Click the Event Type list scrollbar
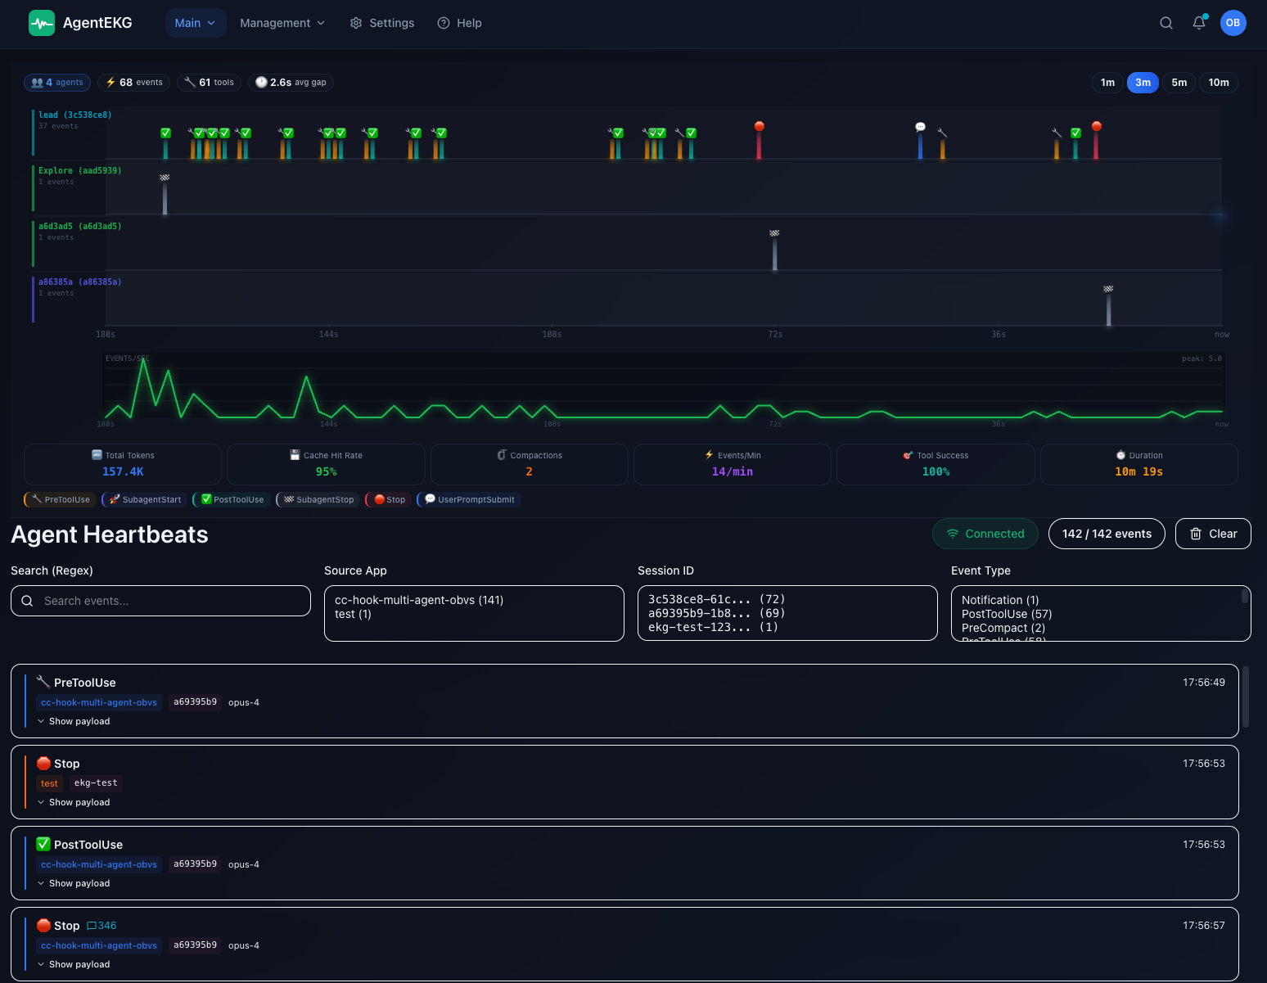The height and width of the screenshot is (983, 1267). pyautogui.click(x=1245, y=597)
